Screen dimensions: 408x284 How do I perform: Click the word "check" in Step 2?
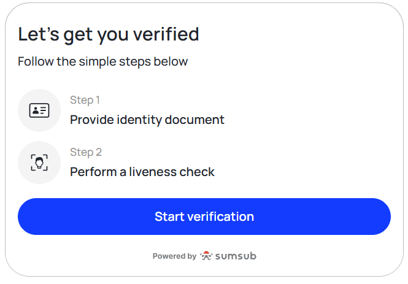pyautogui.click(x=197, y=172)
